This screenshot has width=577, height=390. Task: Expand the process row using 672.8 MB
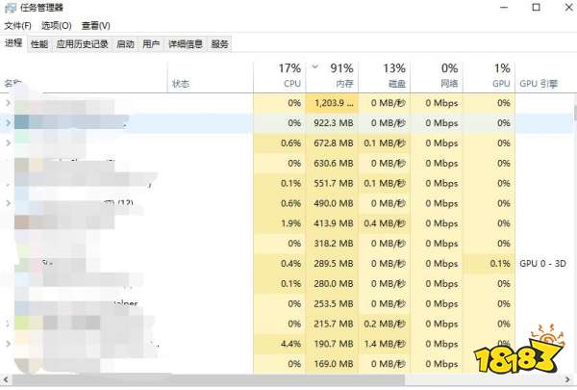pos(8,143)
